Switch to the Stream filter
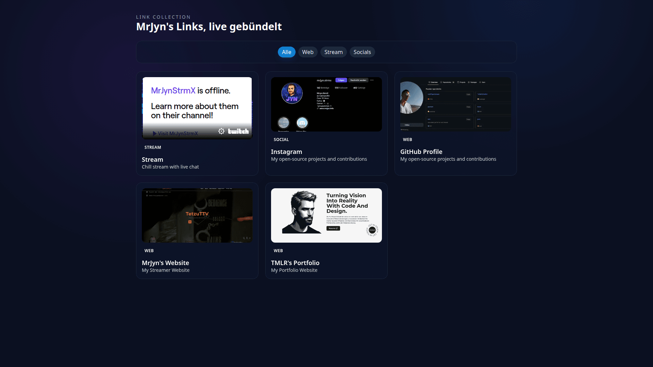Screen dimensions: 653x367 click(333, 52)
